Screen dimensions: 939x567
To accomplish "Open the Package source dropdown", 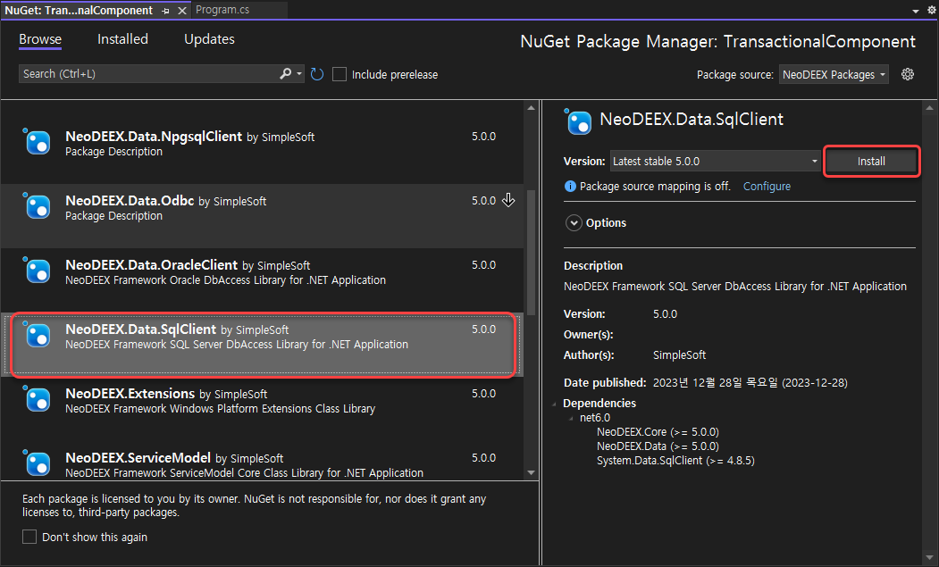I will coord(833,74).
